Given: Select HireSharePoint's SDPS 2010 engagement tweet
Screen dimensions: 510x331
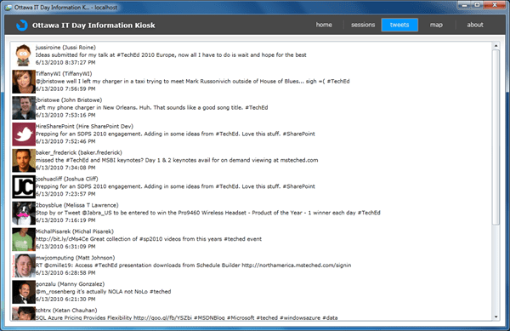Looking at the screenshot, I should (x=175, y=134).
